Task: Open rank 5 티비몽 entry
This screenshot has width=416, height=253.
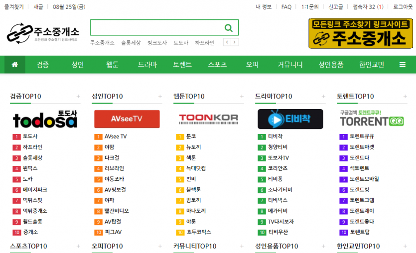Action: [x=275, y=179]
